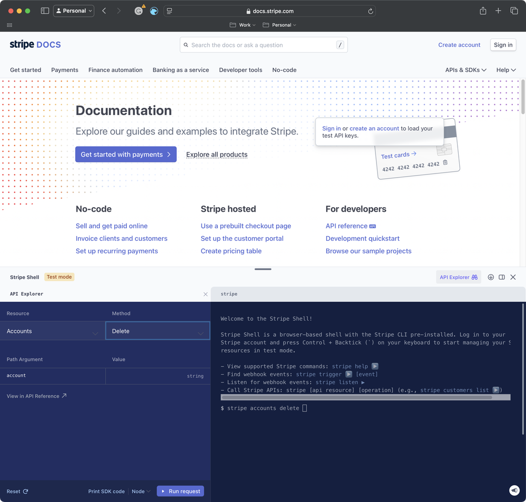The image size is (526, 502).
Task: Open the favorites grid icon
Action: pyautogui.click(x=9, y=25)
